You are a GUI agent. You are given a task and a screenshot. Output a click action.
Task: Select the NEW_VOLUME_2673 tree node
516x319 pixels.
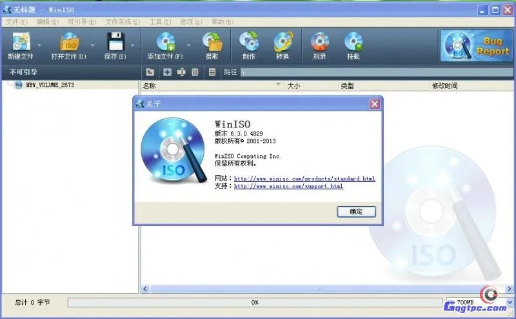pos(50,85)
